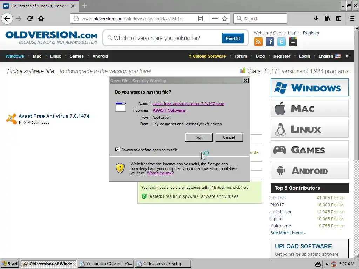Image resolution: width=359 pixels, height=269 pixels.
Task: Select the Android platform banner
Action: [x=310, y=170]
